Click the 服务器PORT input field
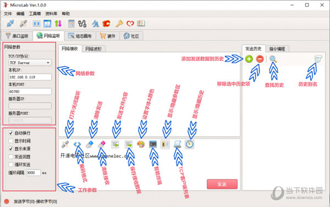This screenshot has height=207, width=330. pyautogui.click(x=30, y=120)
